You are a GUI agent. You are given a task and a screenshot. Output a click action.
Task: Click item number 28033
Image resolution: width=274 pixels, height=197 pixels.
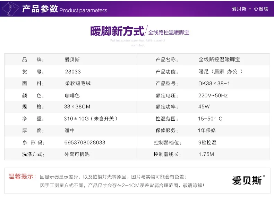pyautogui.click(x=73, y=72)
